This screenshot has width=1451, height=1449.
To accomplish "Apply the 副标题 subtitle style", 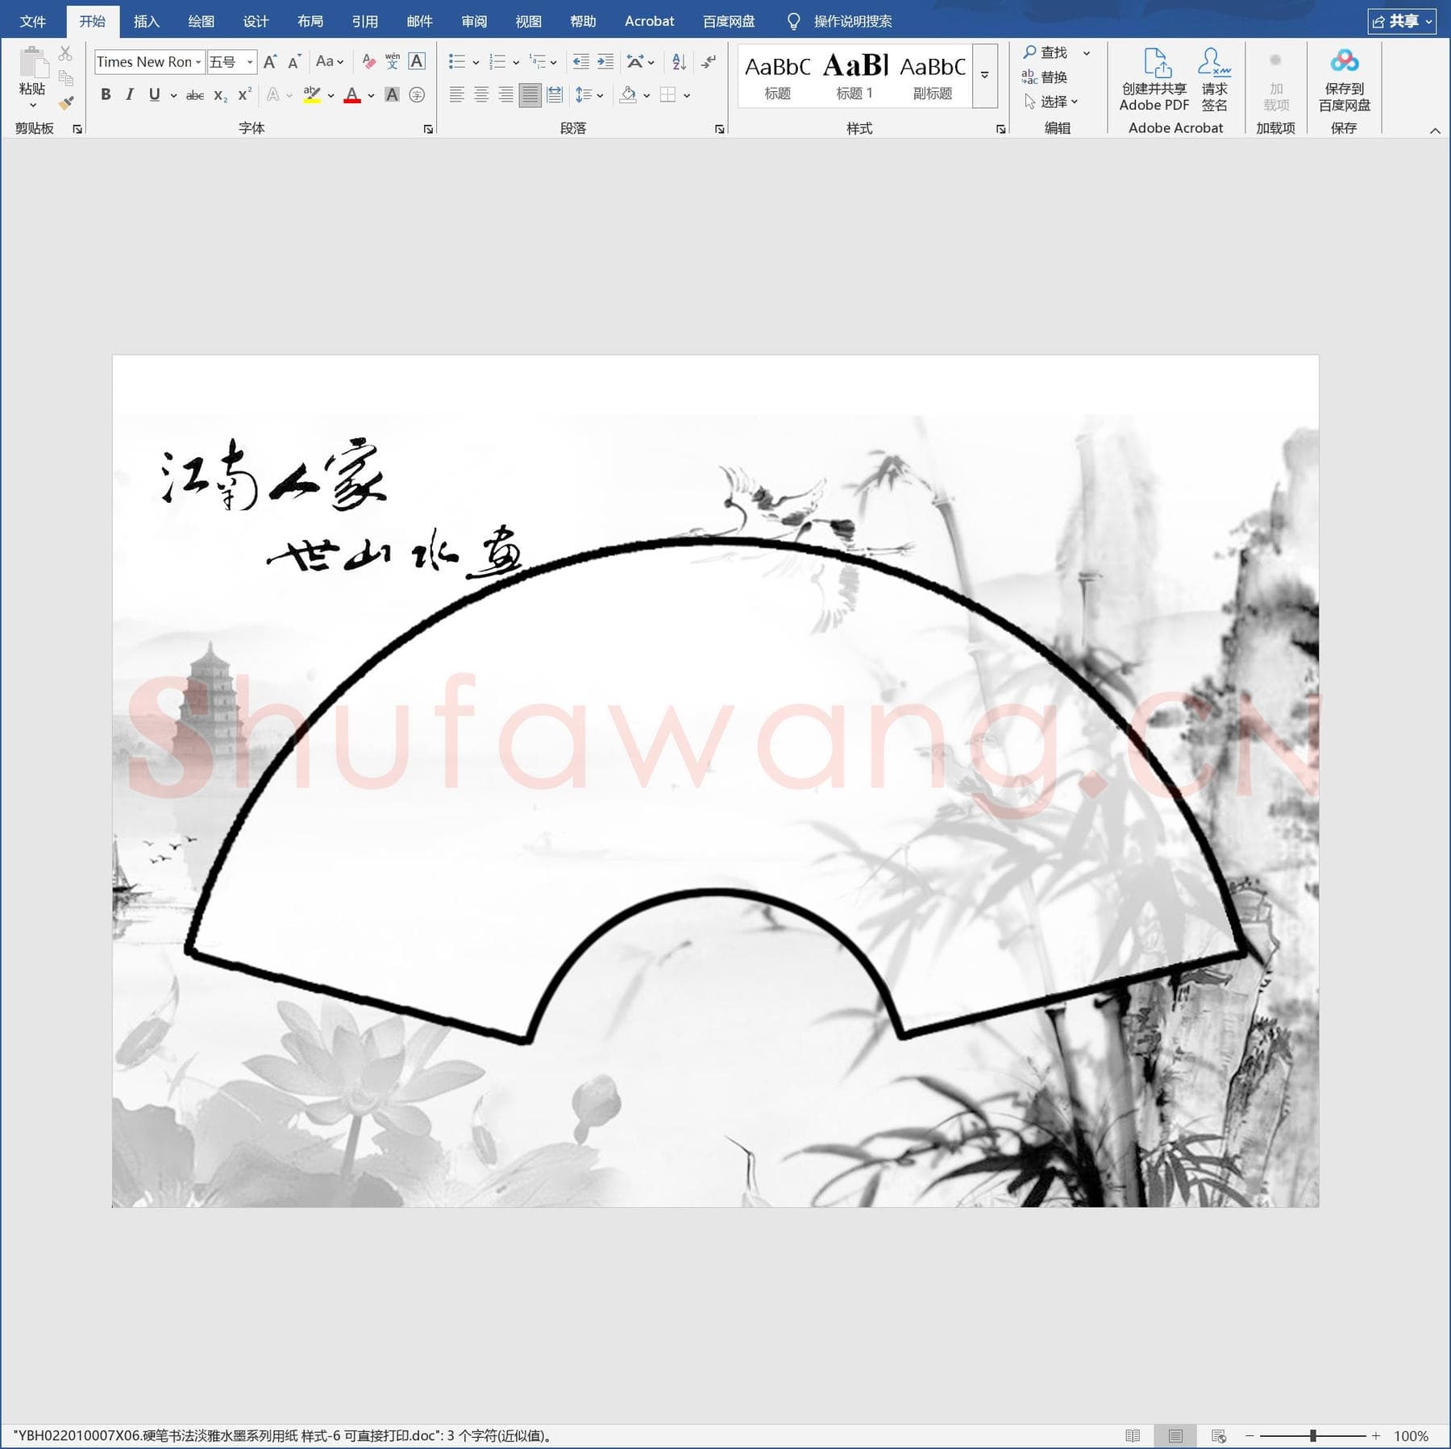I will pyautogui.click(x=933, y=77).
